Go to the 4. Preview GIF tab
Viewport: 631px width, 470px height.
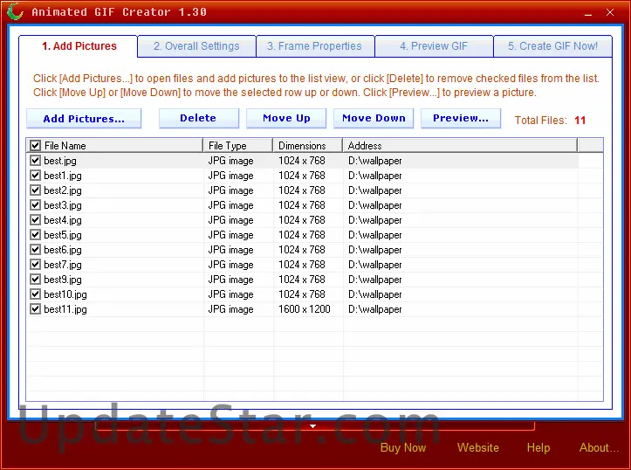[x=434, y=46]
